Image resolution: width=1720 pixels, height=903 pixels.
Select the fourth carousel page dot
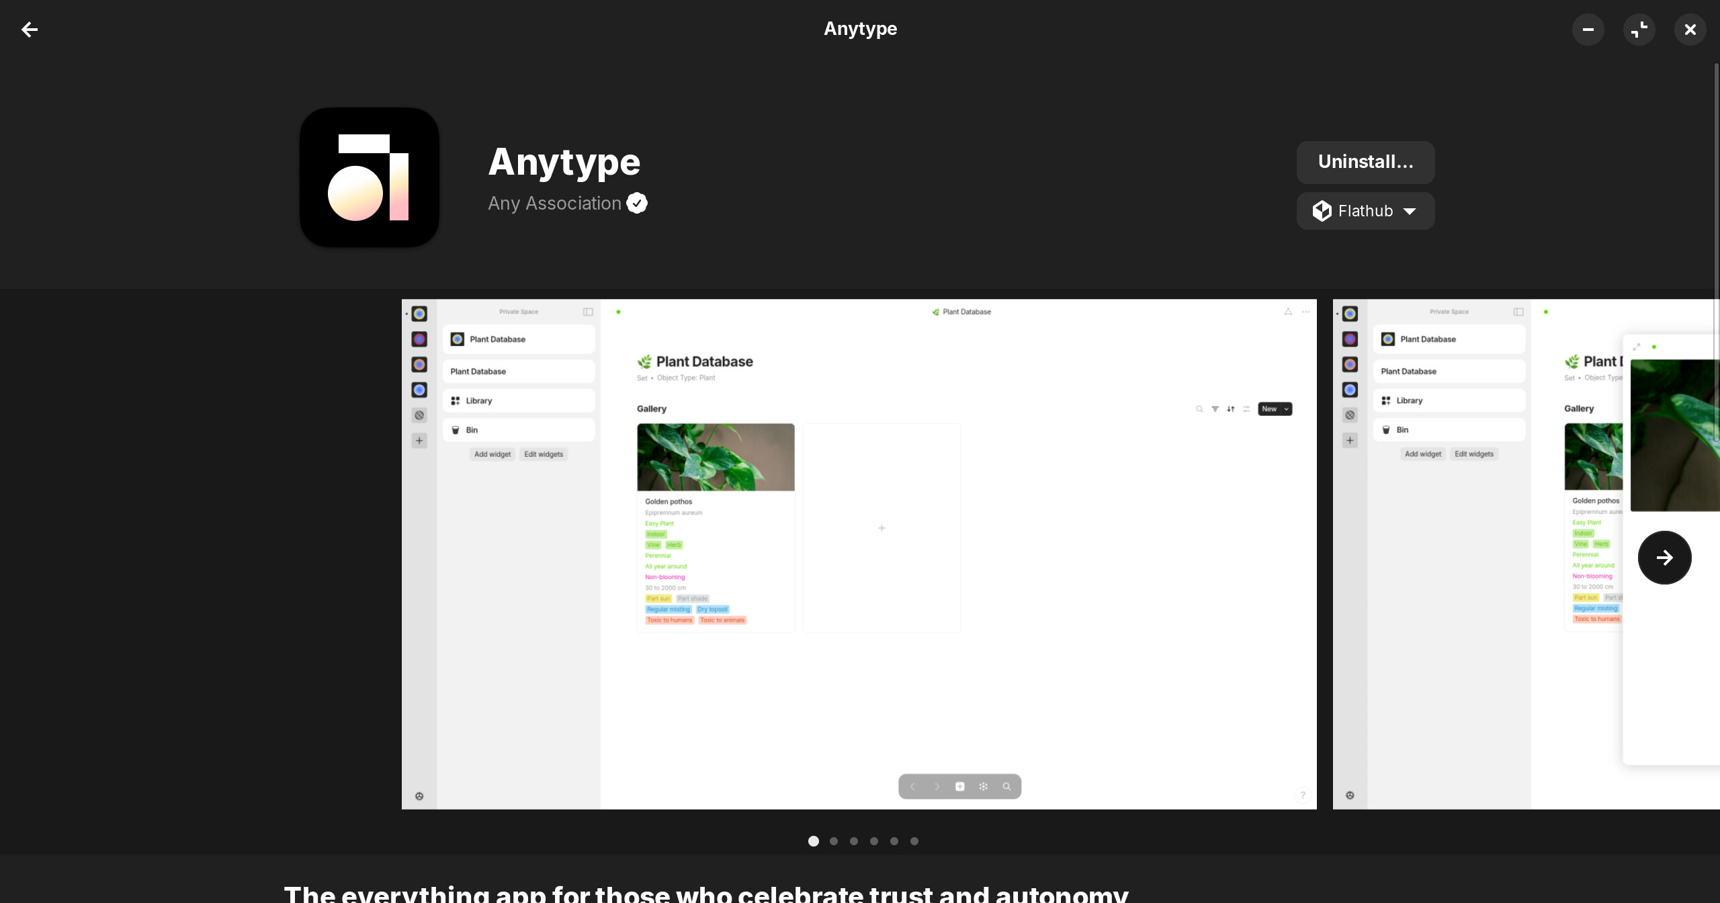coord(873,841)
